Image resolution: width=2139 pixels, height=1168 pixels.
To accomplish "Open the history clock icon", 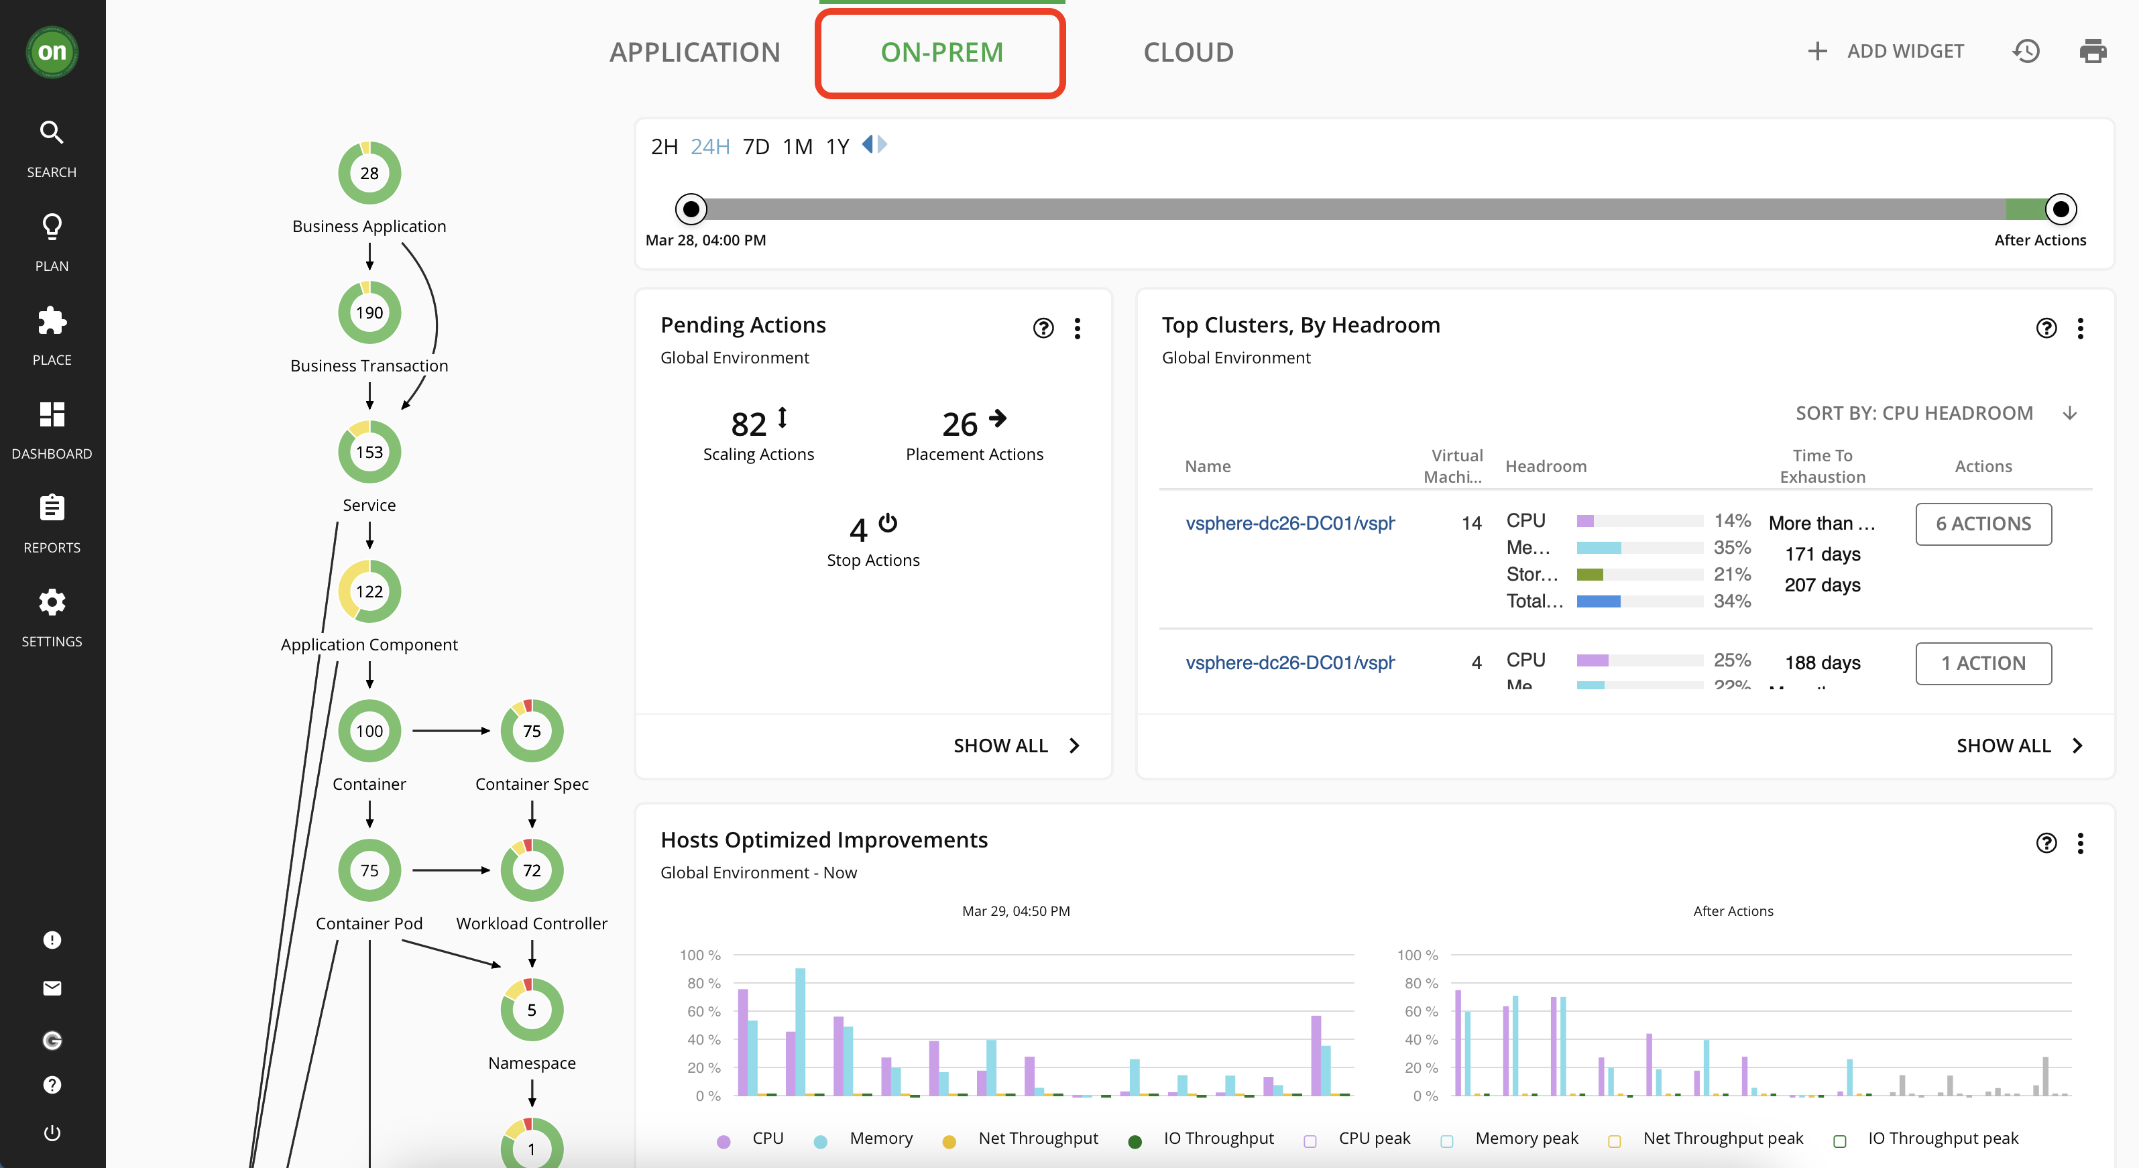I will coord(2026,52).
